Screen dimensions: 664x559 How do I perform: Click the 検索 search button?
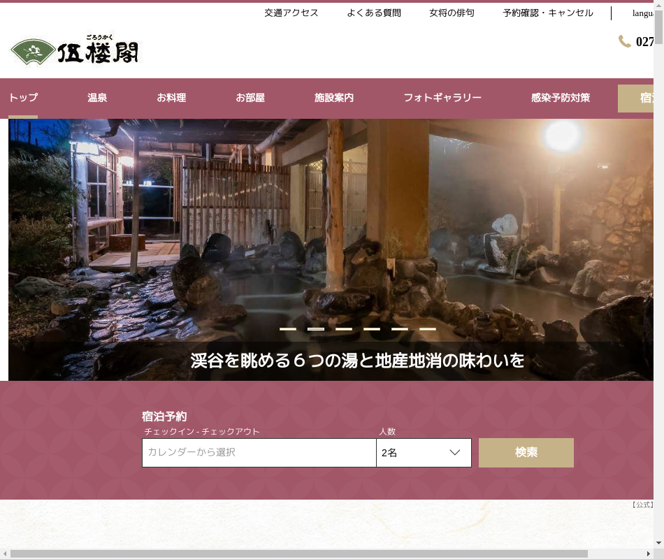tap(526, 453)
